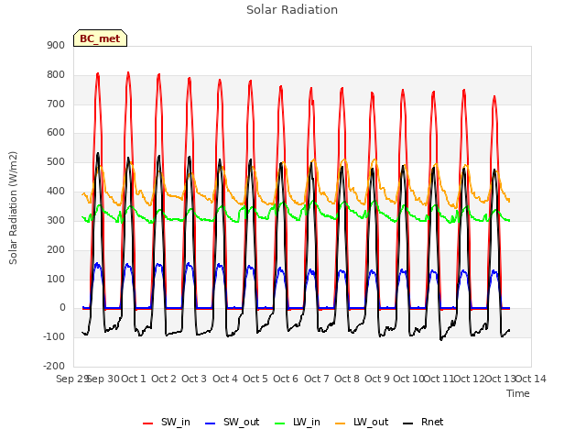Screen dimensions: 586x440
Task: Click the Oct 9 x-axis label
Action: pyautogui.click(x=377, y=379)
